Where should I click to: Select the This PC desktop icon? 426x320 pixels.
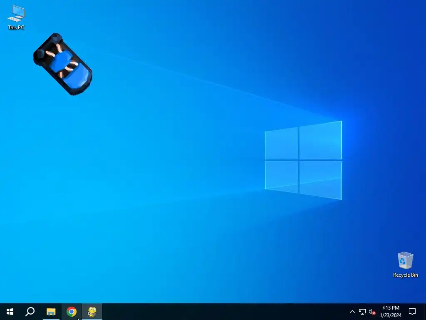pos(16,17)
